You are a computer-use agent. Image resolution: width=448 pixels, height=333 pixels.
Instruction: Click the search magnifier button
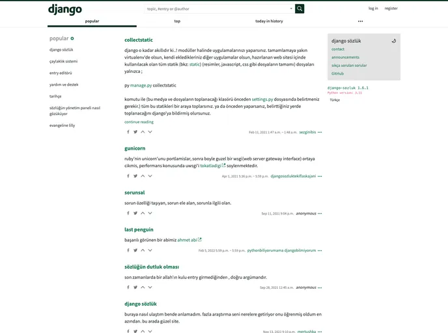[x=300, y=8]
